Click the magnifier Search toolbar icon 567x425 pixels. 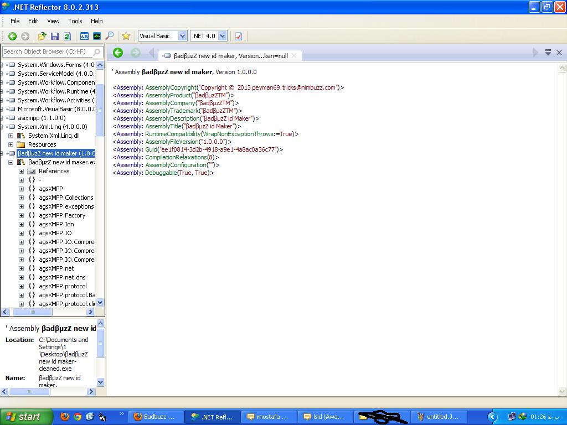[109, 36]
